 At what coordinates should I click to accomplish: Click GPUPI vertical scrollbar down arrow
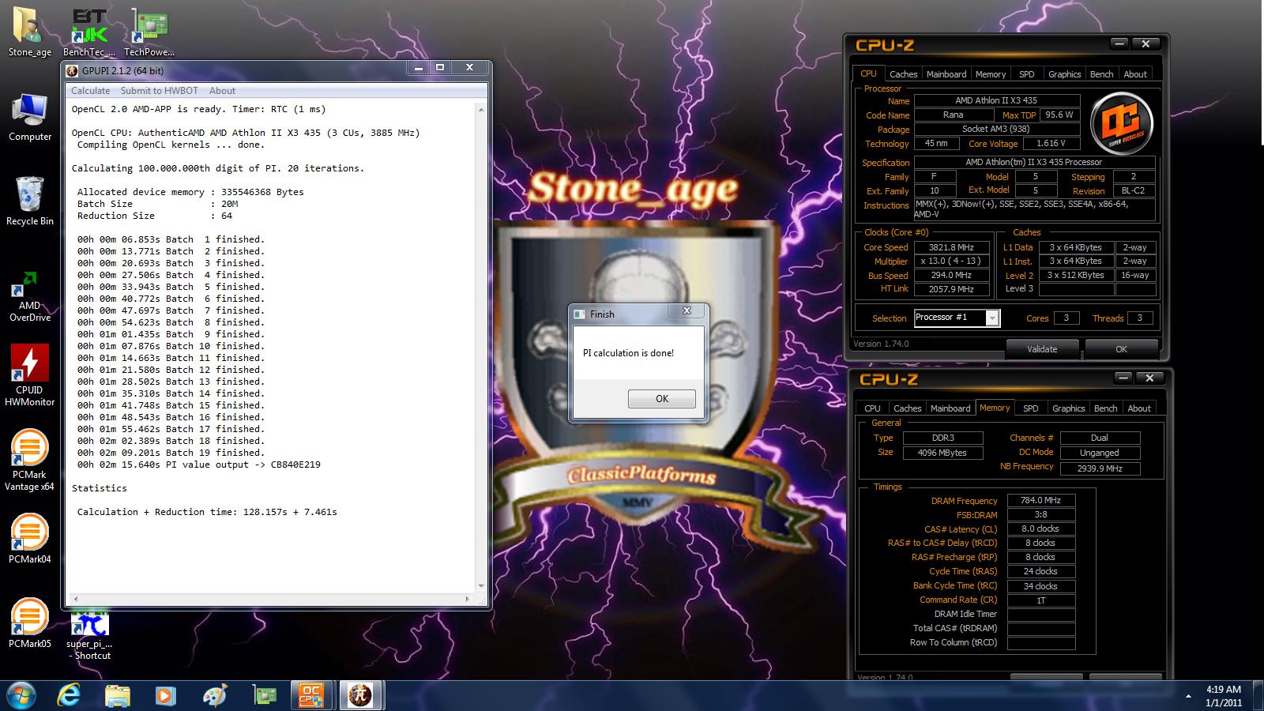tap(481, 586)
